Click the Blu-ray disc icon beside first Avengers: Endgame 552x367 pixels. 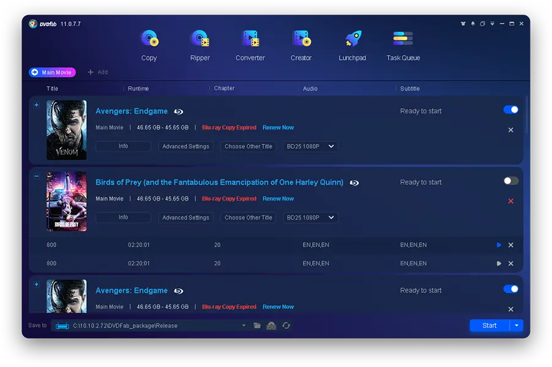point(179,111)
